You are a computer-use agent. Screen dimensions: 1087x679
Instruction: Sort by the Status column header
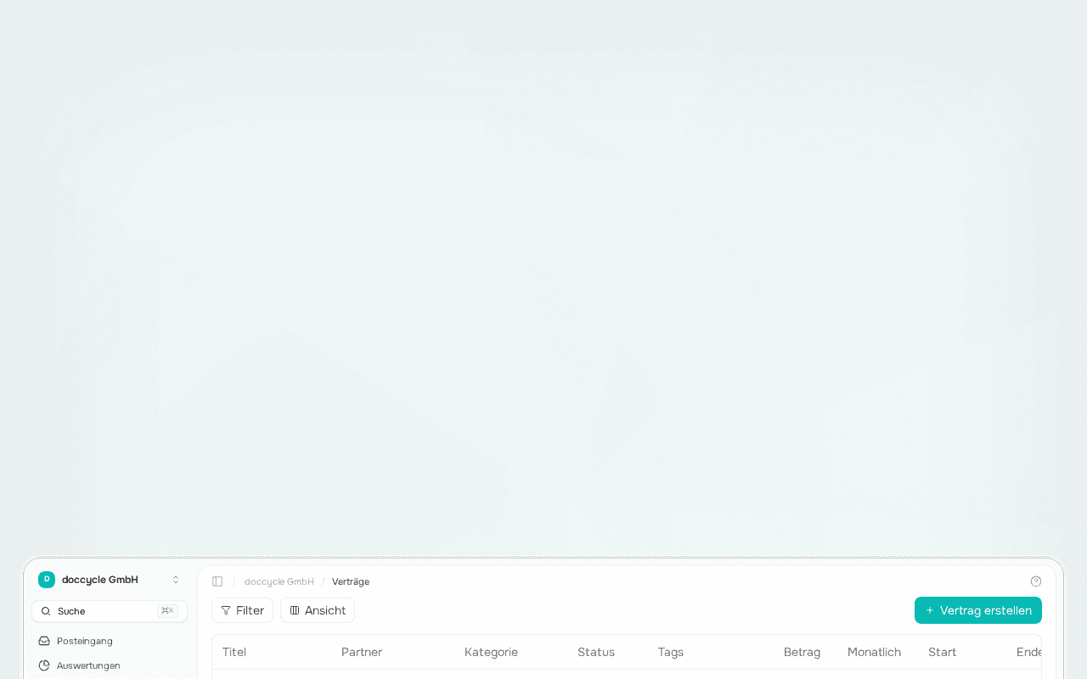coord(596,652)
